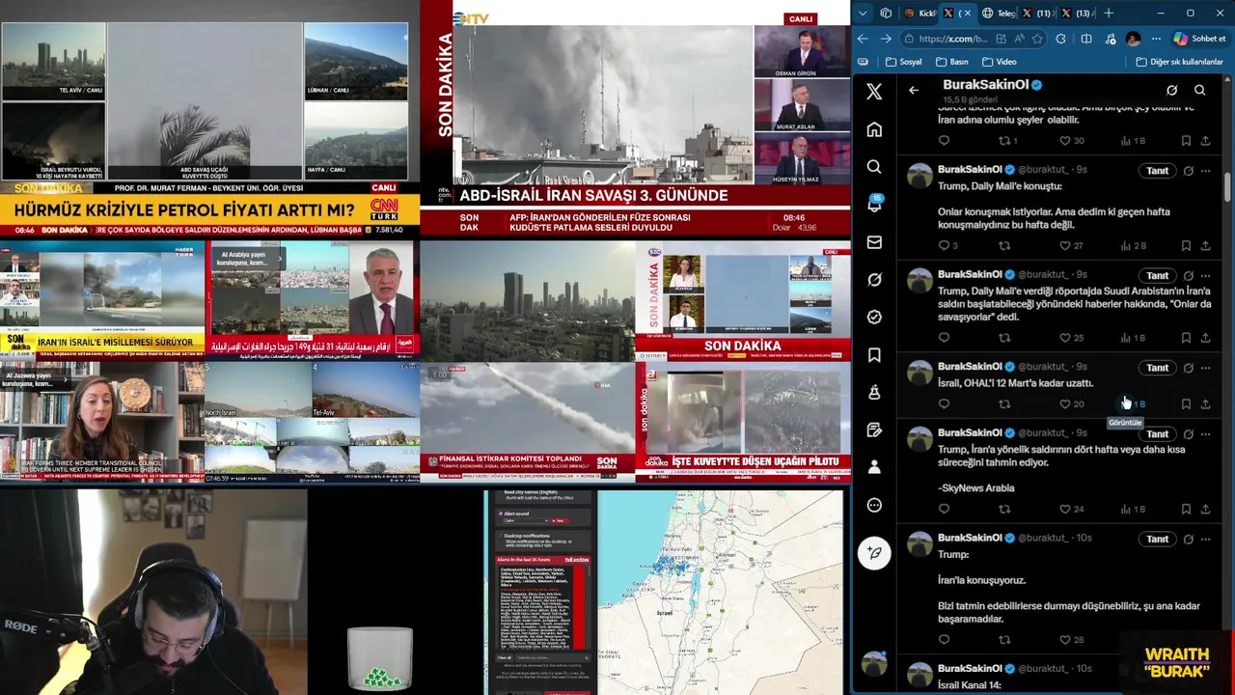Open the X sidebar profile icon
The image size is (1235, 695).
click(x=874, y=467)
